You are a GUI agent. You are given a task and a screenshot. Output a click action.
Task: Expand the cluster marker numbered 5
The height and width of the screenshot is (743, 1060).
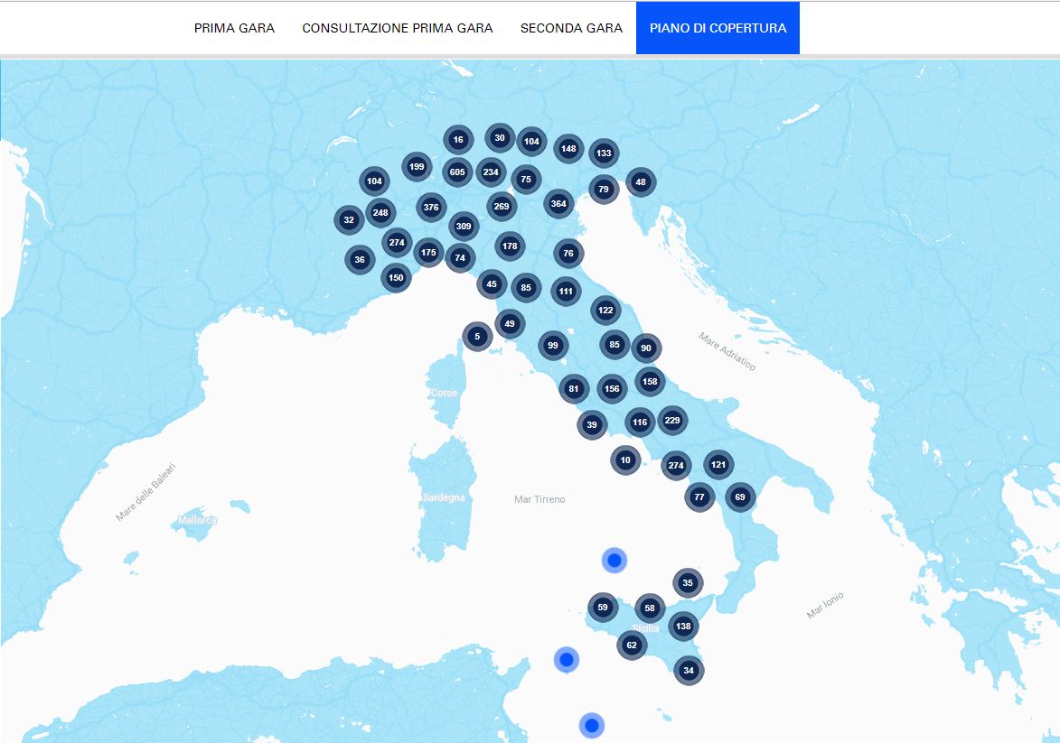pyautogui.click(x=477, y=337)
